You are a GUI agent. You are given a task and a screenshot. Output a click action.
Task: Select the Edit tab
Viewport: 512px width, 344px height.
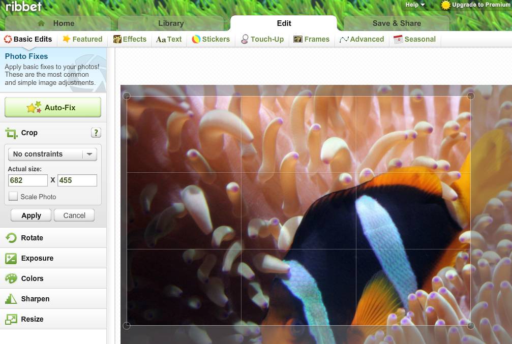284,23
